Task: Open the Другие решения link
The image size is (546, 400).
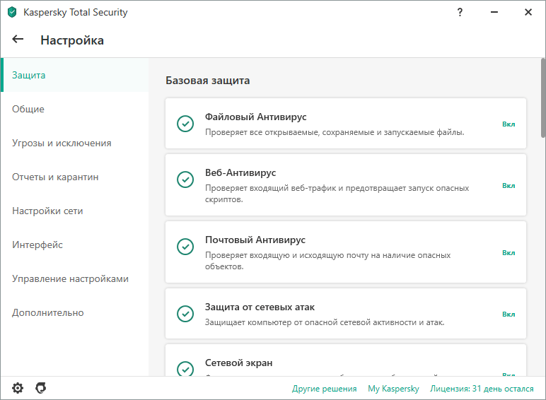Action: pos(324,389)
